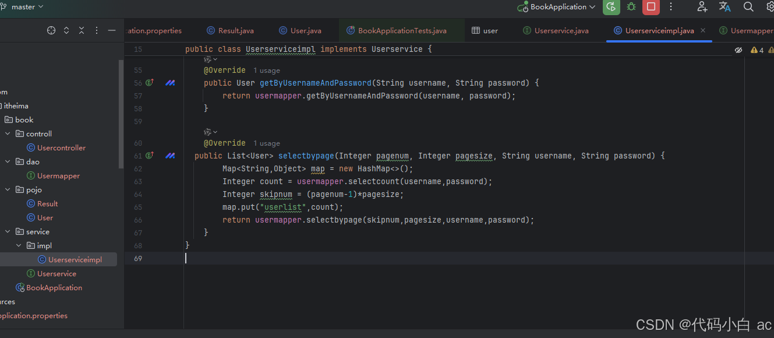774x338 pixels.
Task: Select Opened File in Project panel
Action: point(51,30)
